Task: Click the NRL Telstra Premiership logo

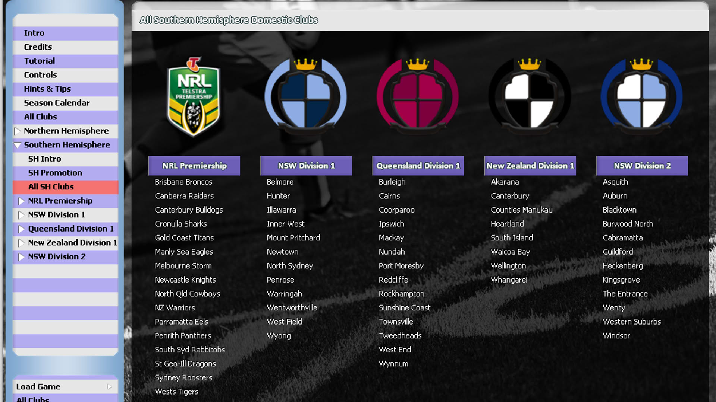Action: (194, 97)
